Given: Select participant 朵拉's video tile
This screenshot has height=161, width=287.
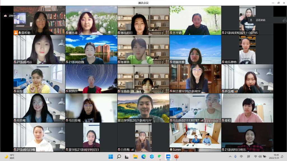Looking at the screenshot, I should [39, 79].
